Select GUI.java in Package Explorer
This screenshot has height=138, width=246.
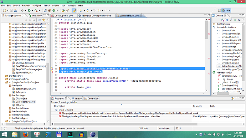[20, 105]
